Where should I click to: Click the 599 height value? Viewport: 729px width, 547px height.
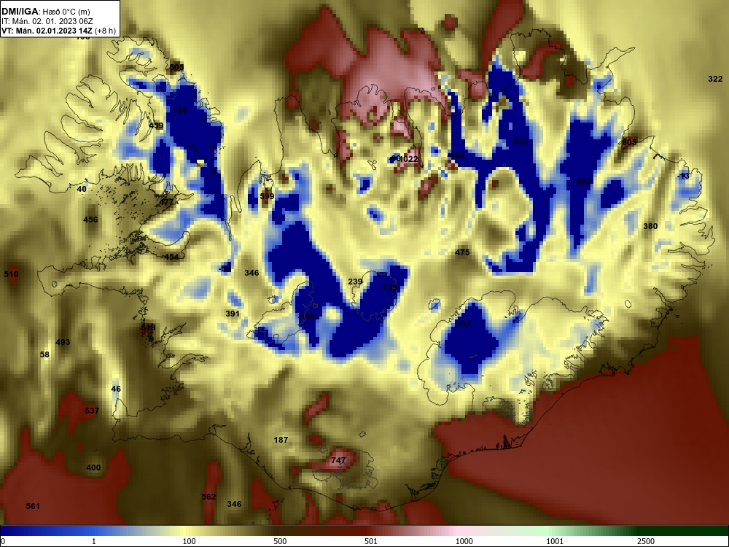(x=267, y=196)
